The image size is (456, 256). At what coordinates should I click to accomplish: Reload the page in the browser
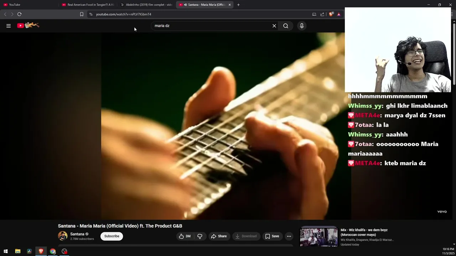[x=19, y=14]
